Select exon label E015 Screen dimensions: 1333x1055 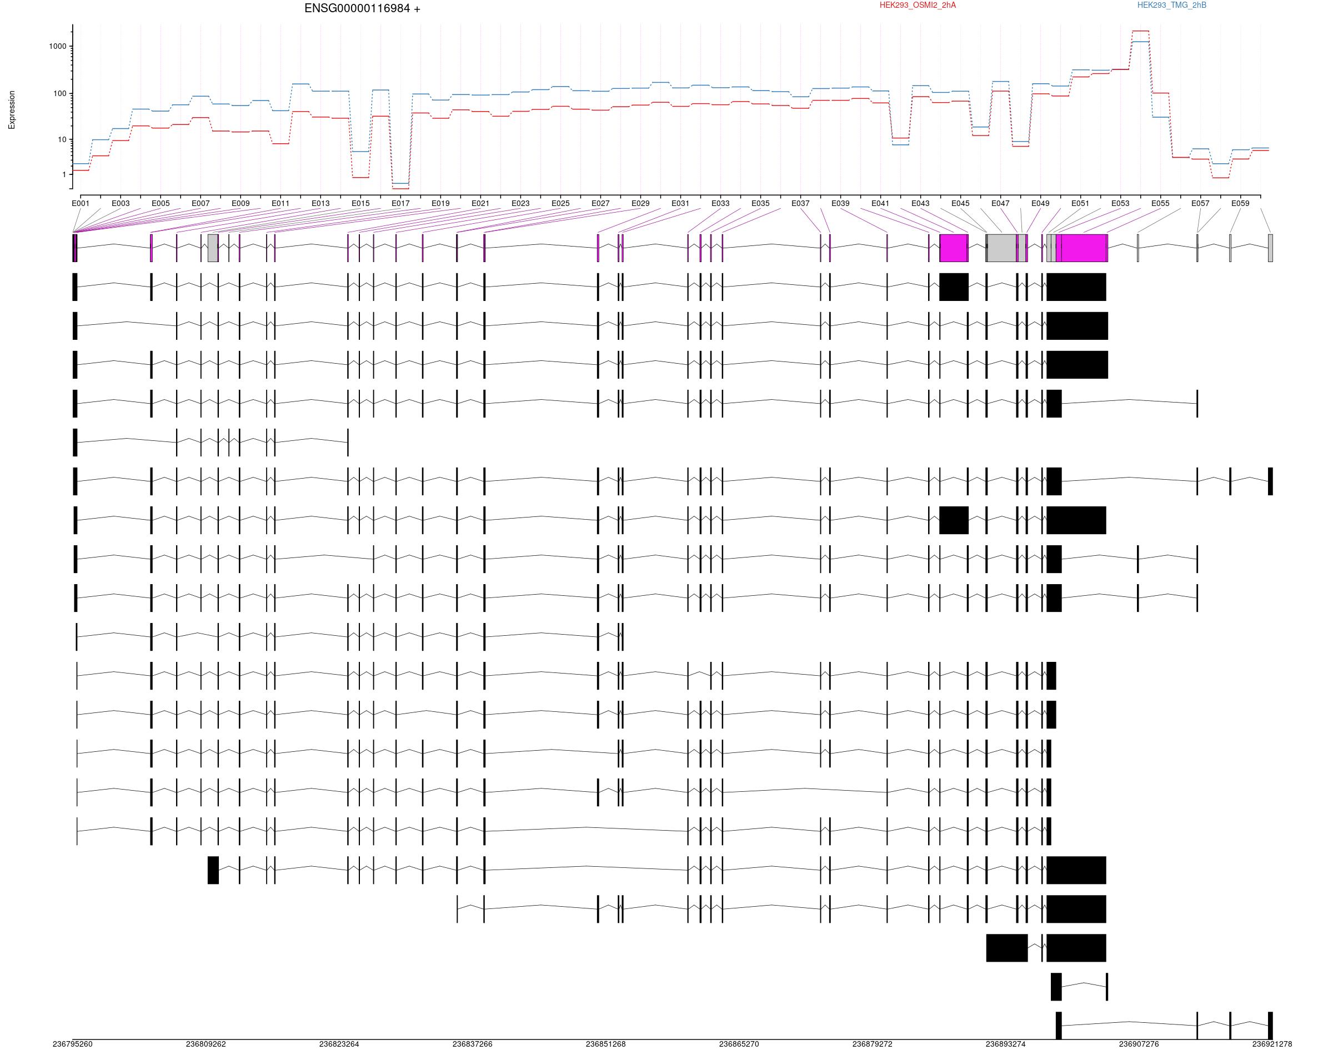(x=360, y=203)
